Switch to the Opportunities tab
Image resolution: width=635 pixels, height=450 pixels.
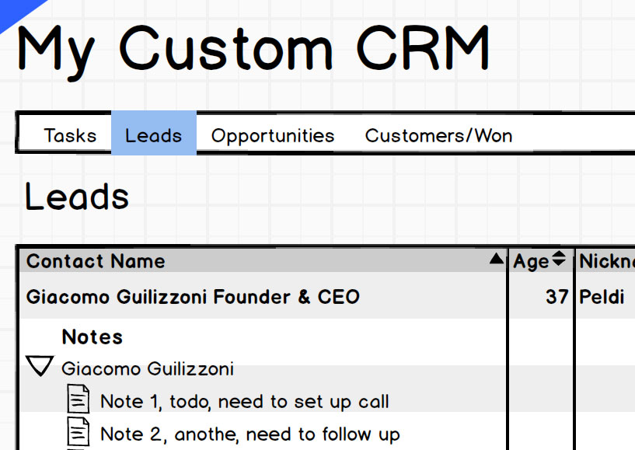click(273, 135)
